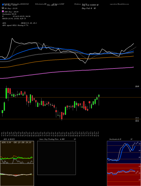
Task: Click the 'Stochastics: 93.16' reading
Action: 9,14
